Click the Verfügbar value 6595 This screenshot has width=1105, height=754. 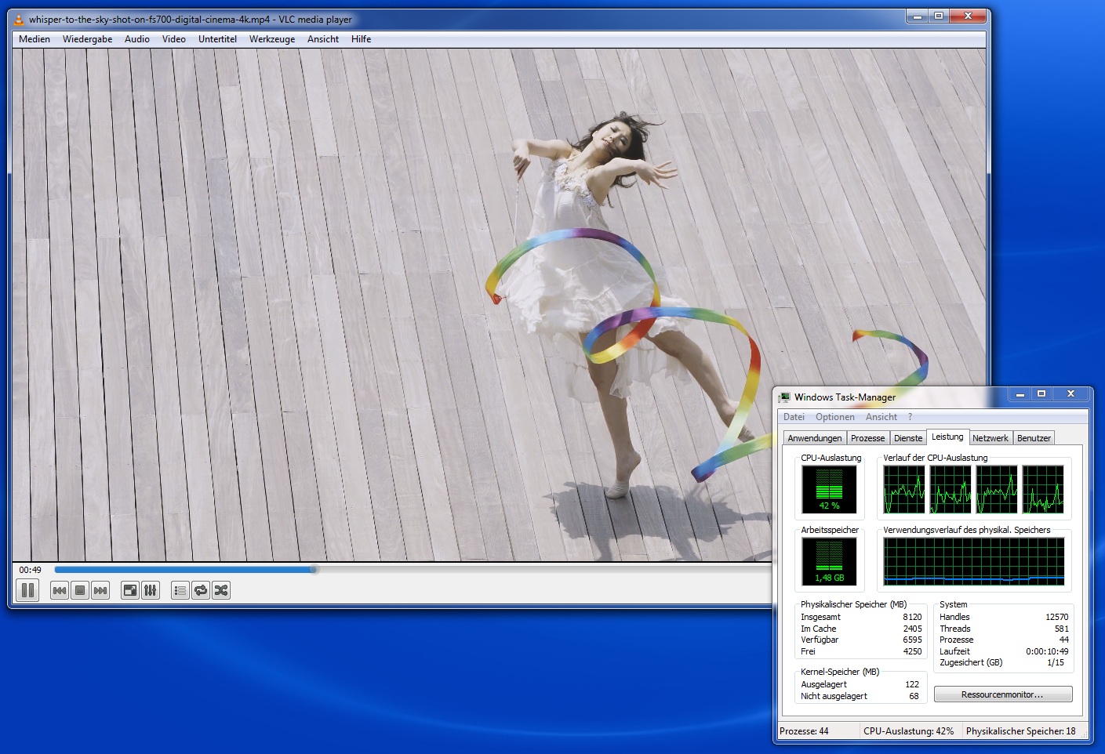[x=912, y=640]
